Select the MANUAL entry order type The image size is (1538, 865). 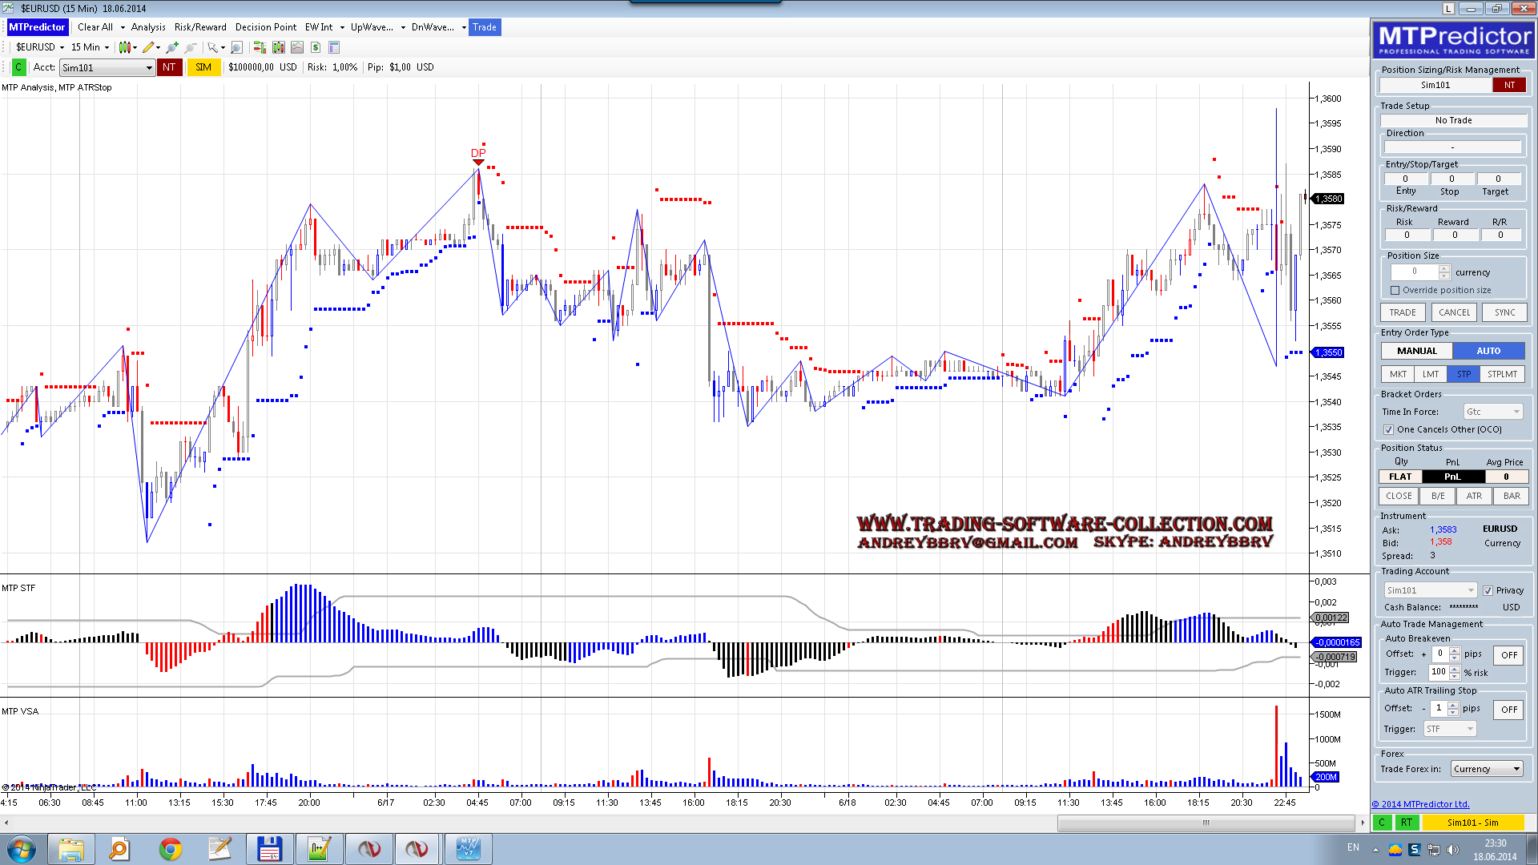click(1416, 351)
